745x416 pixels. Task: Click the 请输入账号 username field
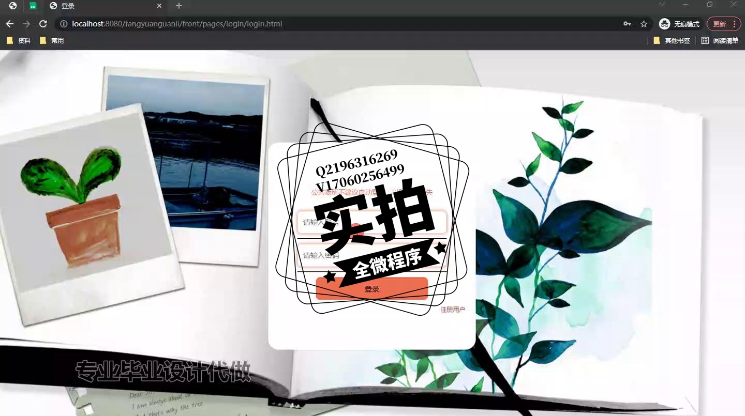pyautogui.click(x=371, y=222)
